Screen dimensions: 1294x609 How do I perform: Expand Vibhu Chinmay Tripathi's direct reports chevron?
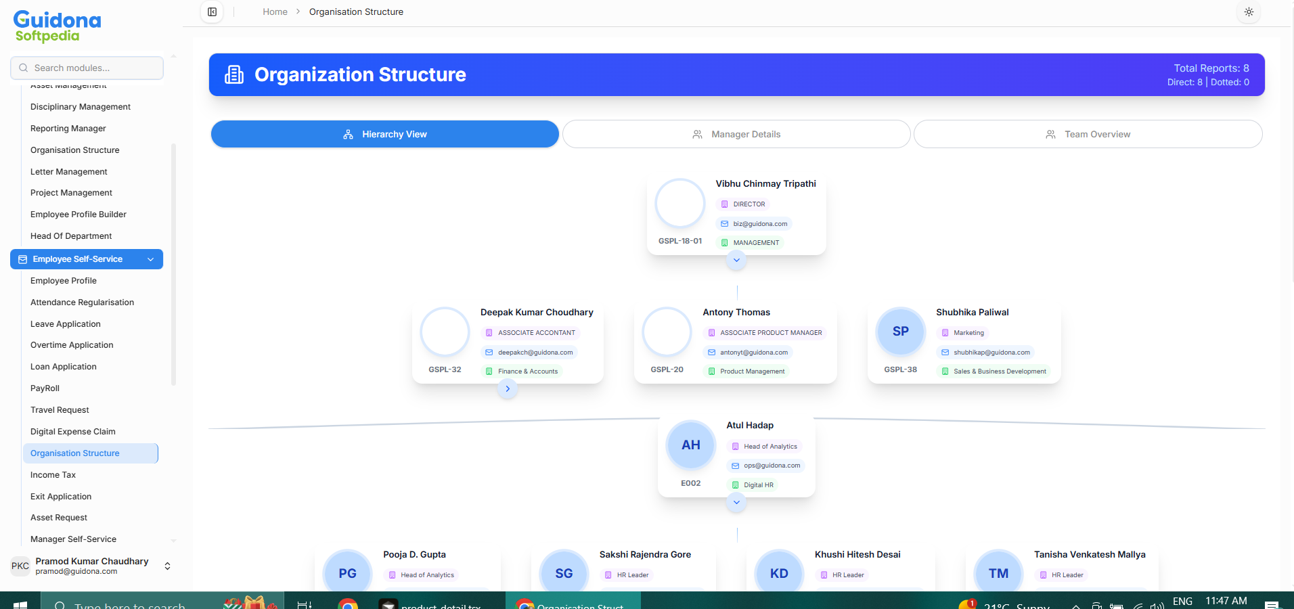(x=736, y=260)
